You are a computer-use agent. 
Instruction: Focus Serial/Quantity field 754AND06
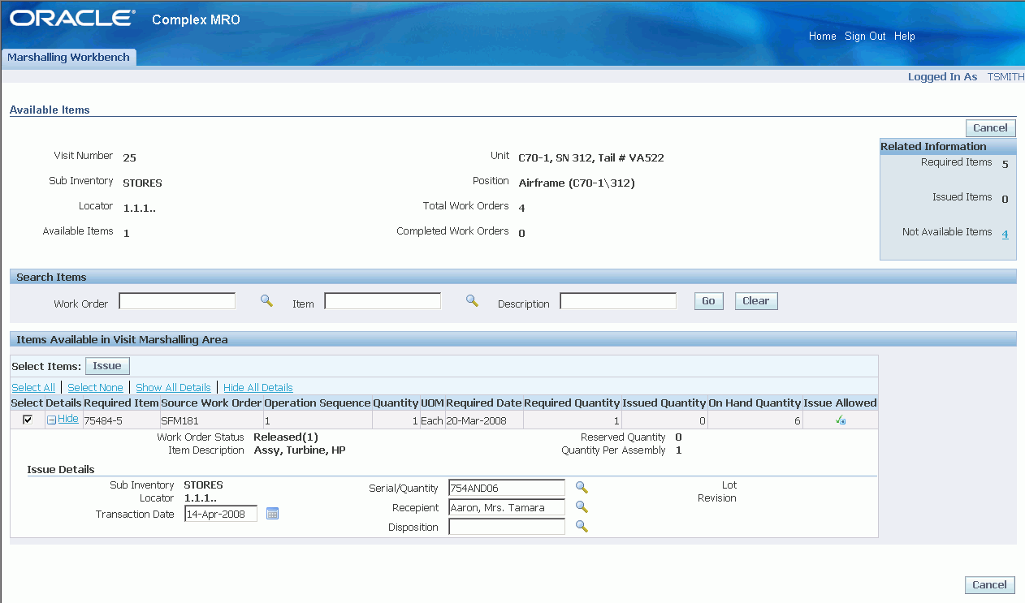(x=506, y=488)
